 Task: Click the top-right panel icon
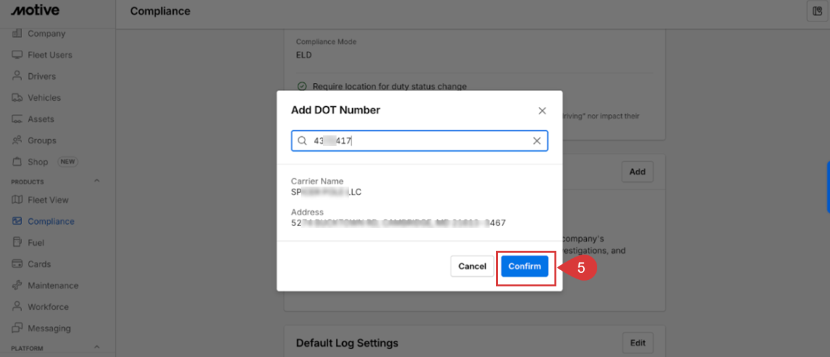coord(817,12)
